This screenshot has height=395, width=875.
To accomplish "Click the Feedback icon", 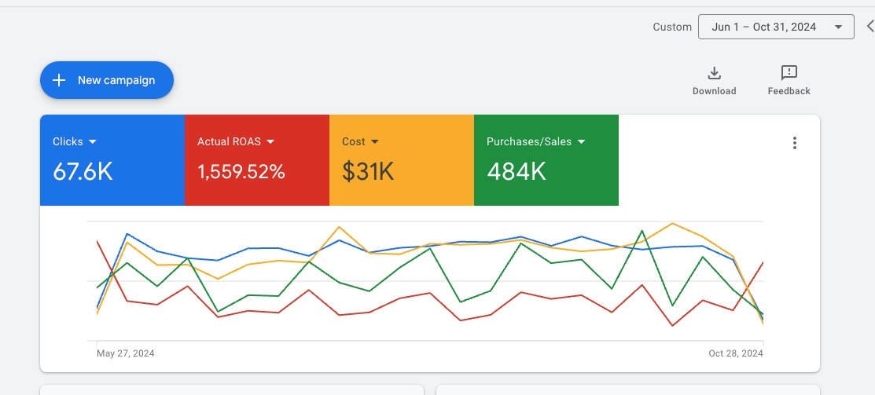I will 789,73.
